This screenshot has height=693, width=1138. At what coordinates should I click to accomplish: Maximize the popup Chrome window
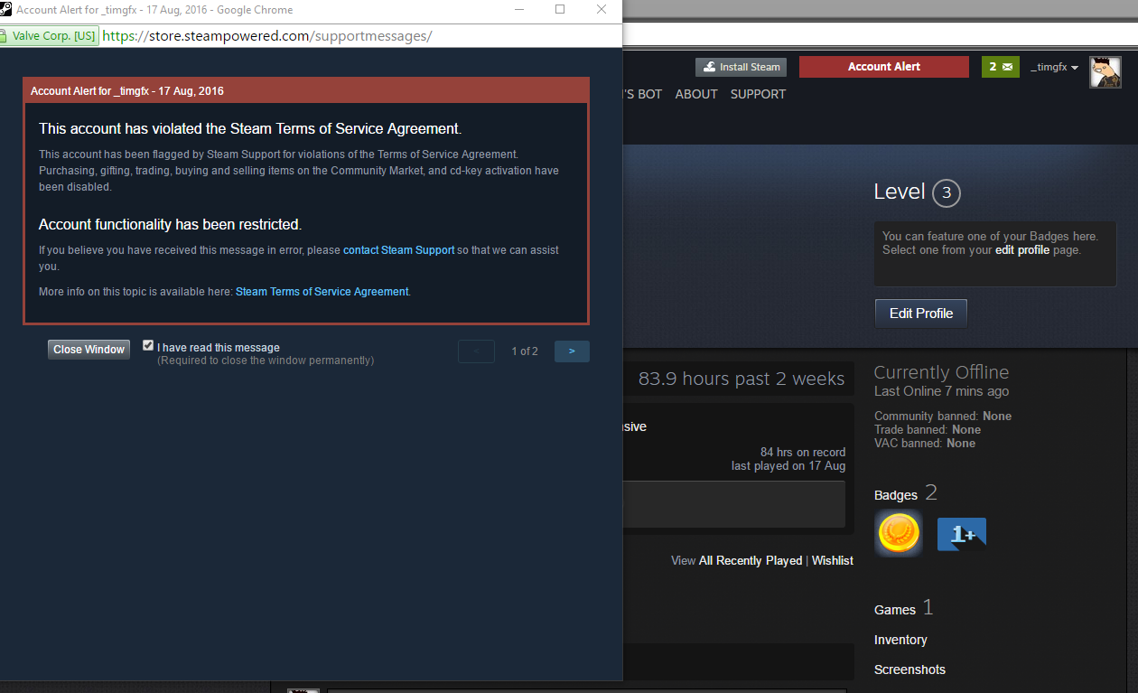pos(560,9)
